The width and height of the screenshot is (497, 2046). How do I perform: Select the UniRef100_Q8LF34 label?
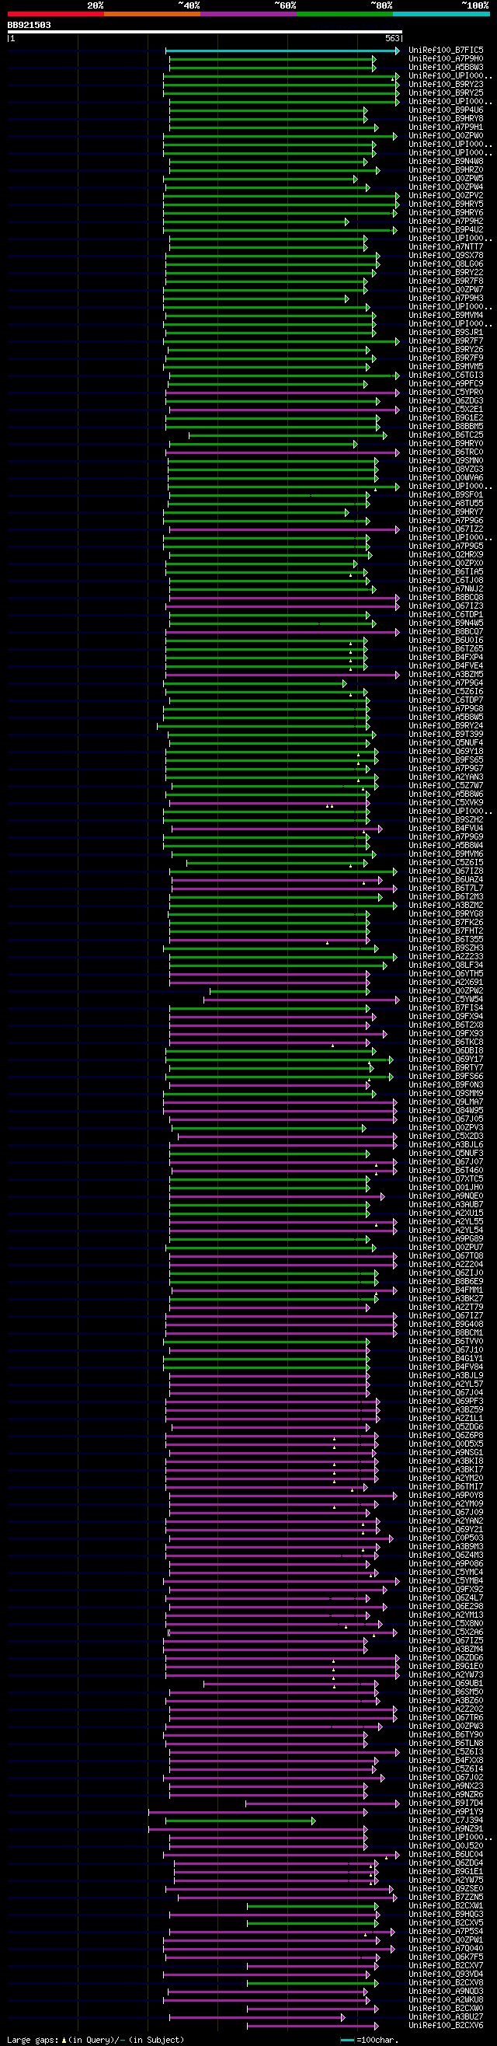[447, 965]
